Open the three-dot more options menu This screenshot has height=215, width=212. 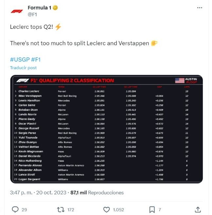pyautogui.click(x=199, y=8)
